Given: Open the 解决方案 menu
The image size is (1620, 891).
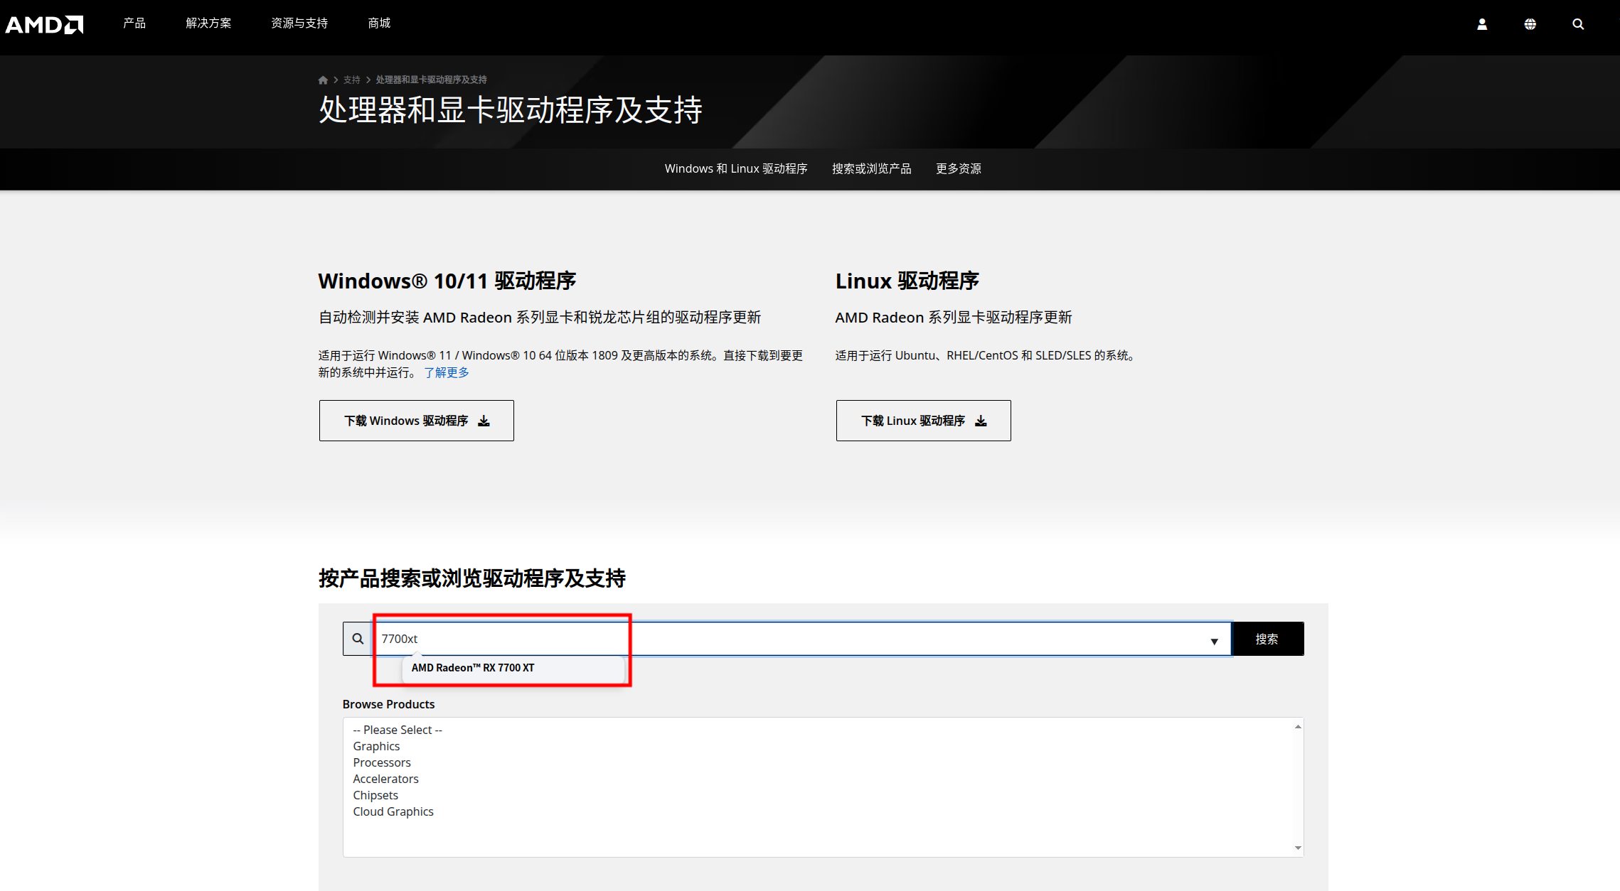Looking at the screenshot, I should (x=208, y=23).
